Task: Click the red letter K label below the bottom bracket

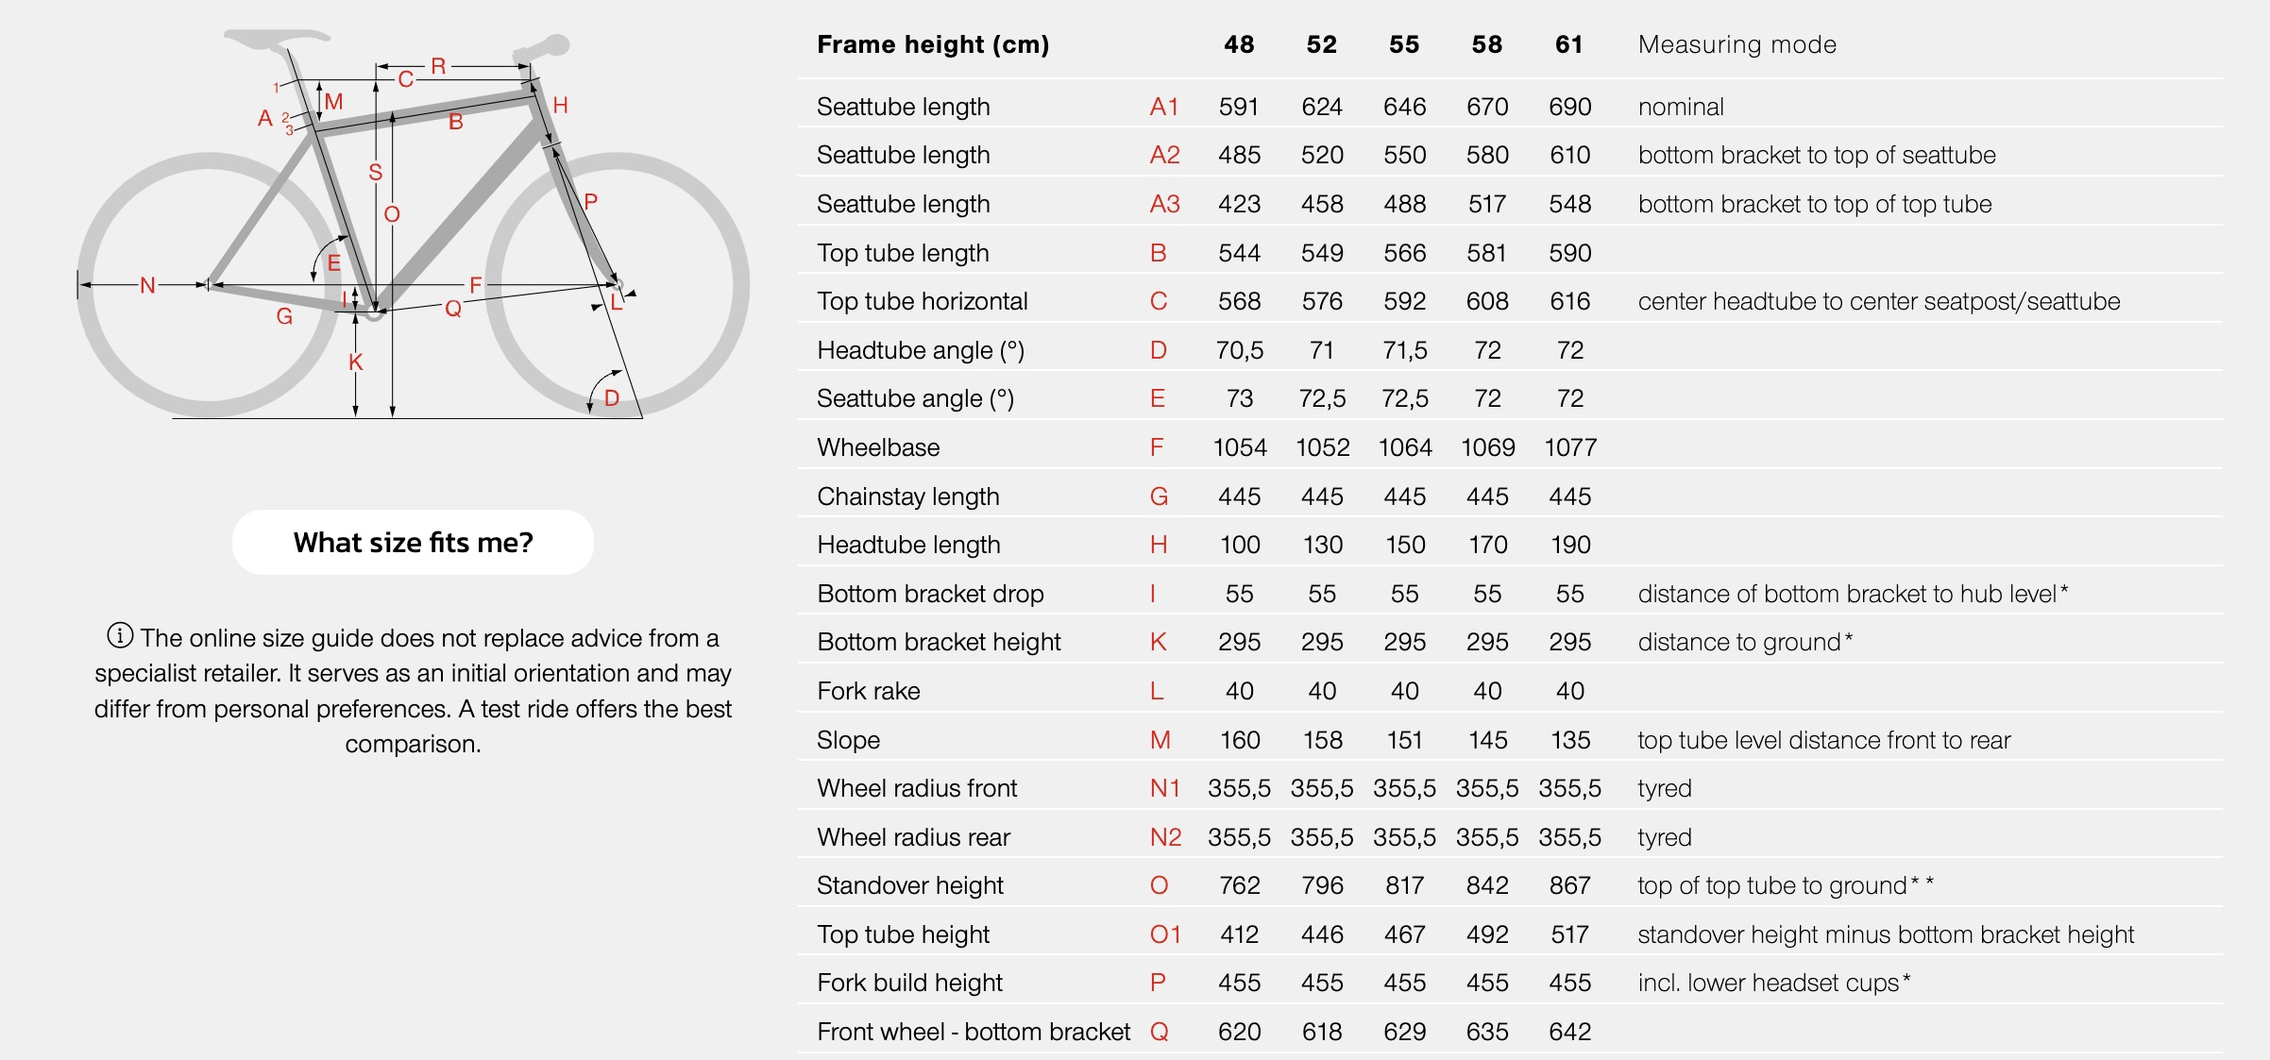Action: pos(356,362)
